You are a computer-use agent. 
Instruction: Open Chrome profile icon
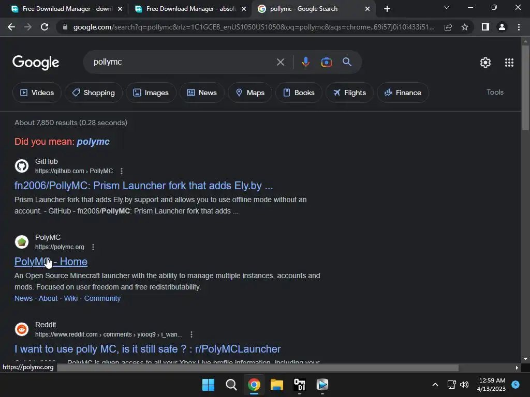[x=502, y=27]
